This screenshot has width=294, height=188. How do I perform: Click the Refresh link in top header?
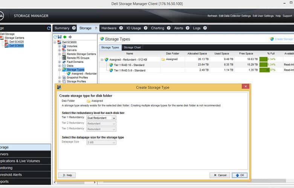(212, 16)
